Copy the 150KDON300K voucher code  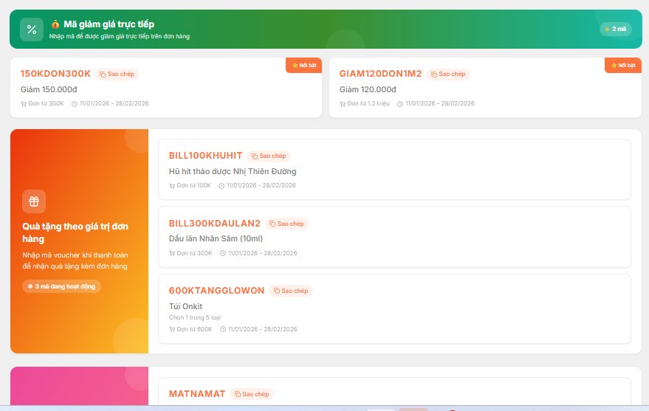[x=118, y=74]
